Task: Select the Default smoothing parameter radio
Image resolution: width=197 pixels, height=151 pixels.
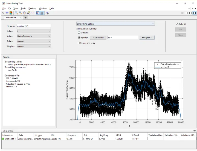Action: tap(79, 32)
